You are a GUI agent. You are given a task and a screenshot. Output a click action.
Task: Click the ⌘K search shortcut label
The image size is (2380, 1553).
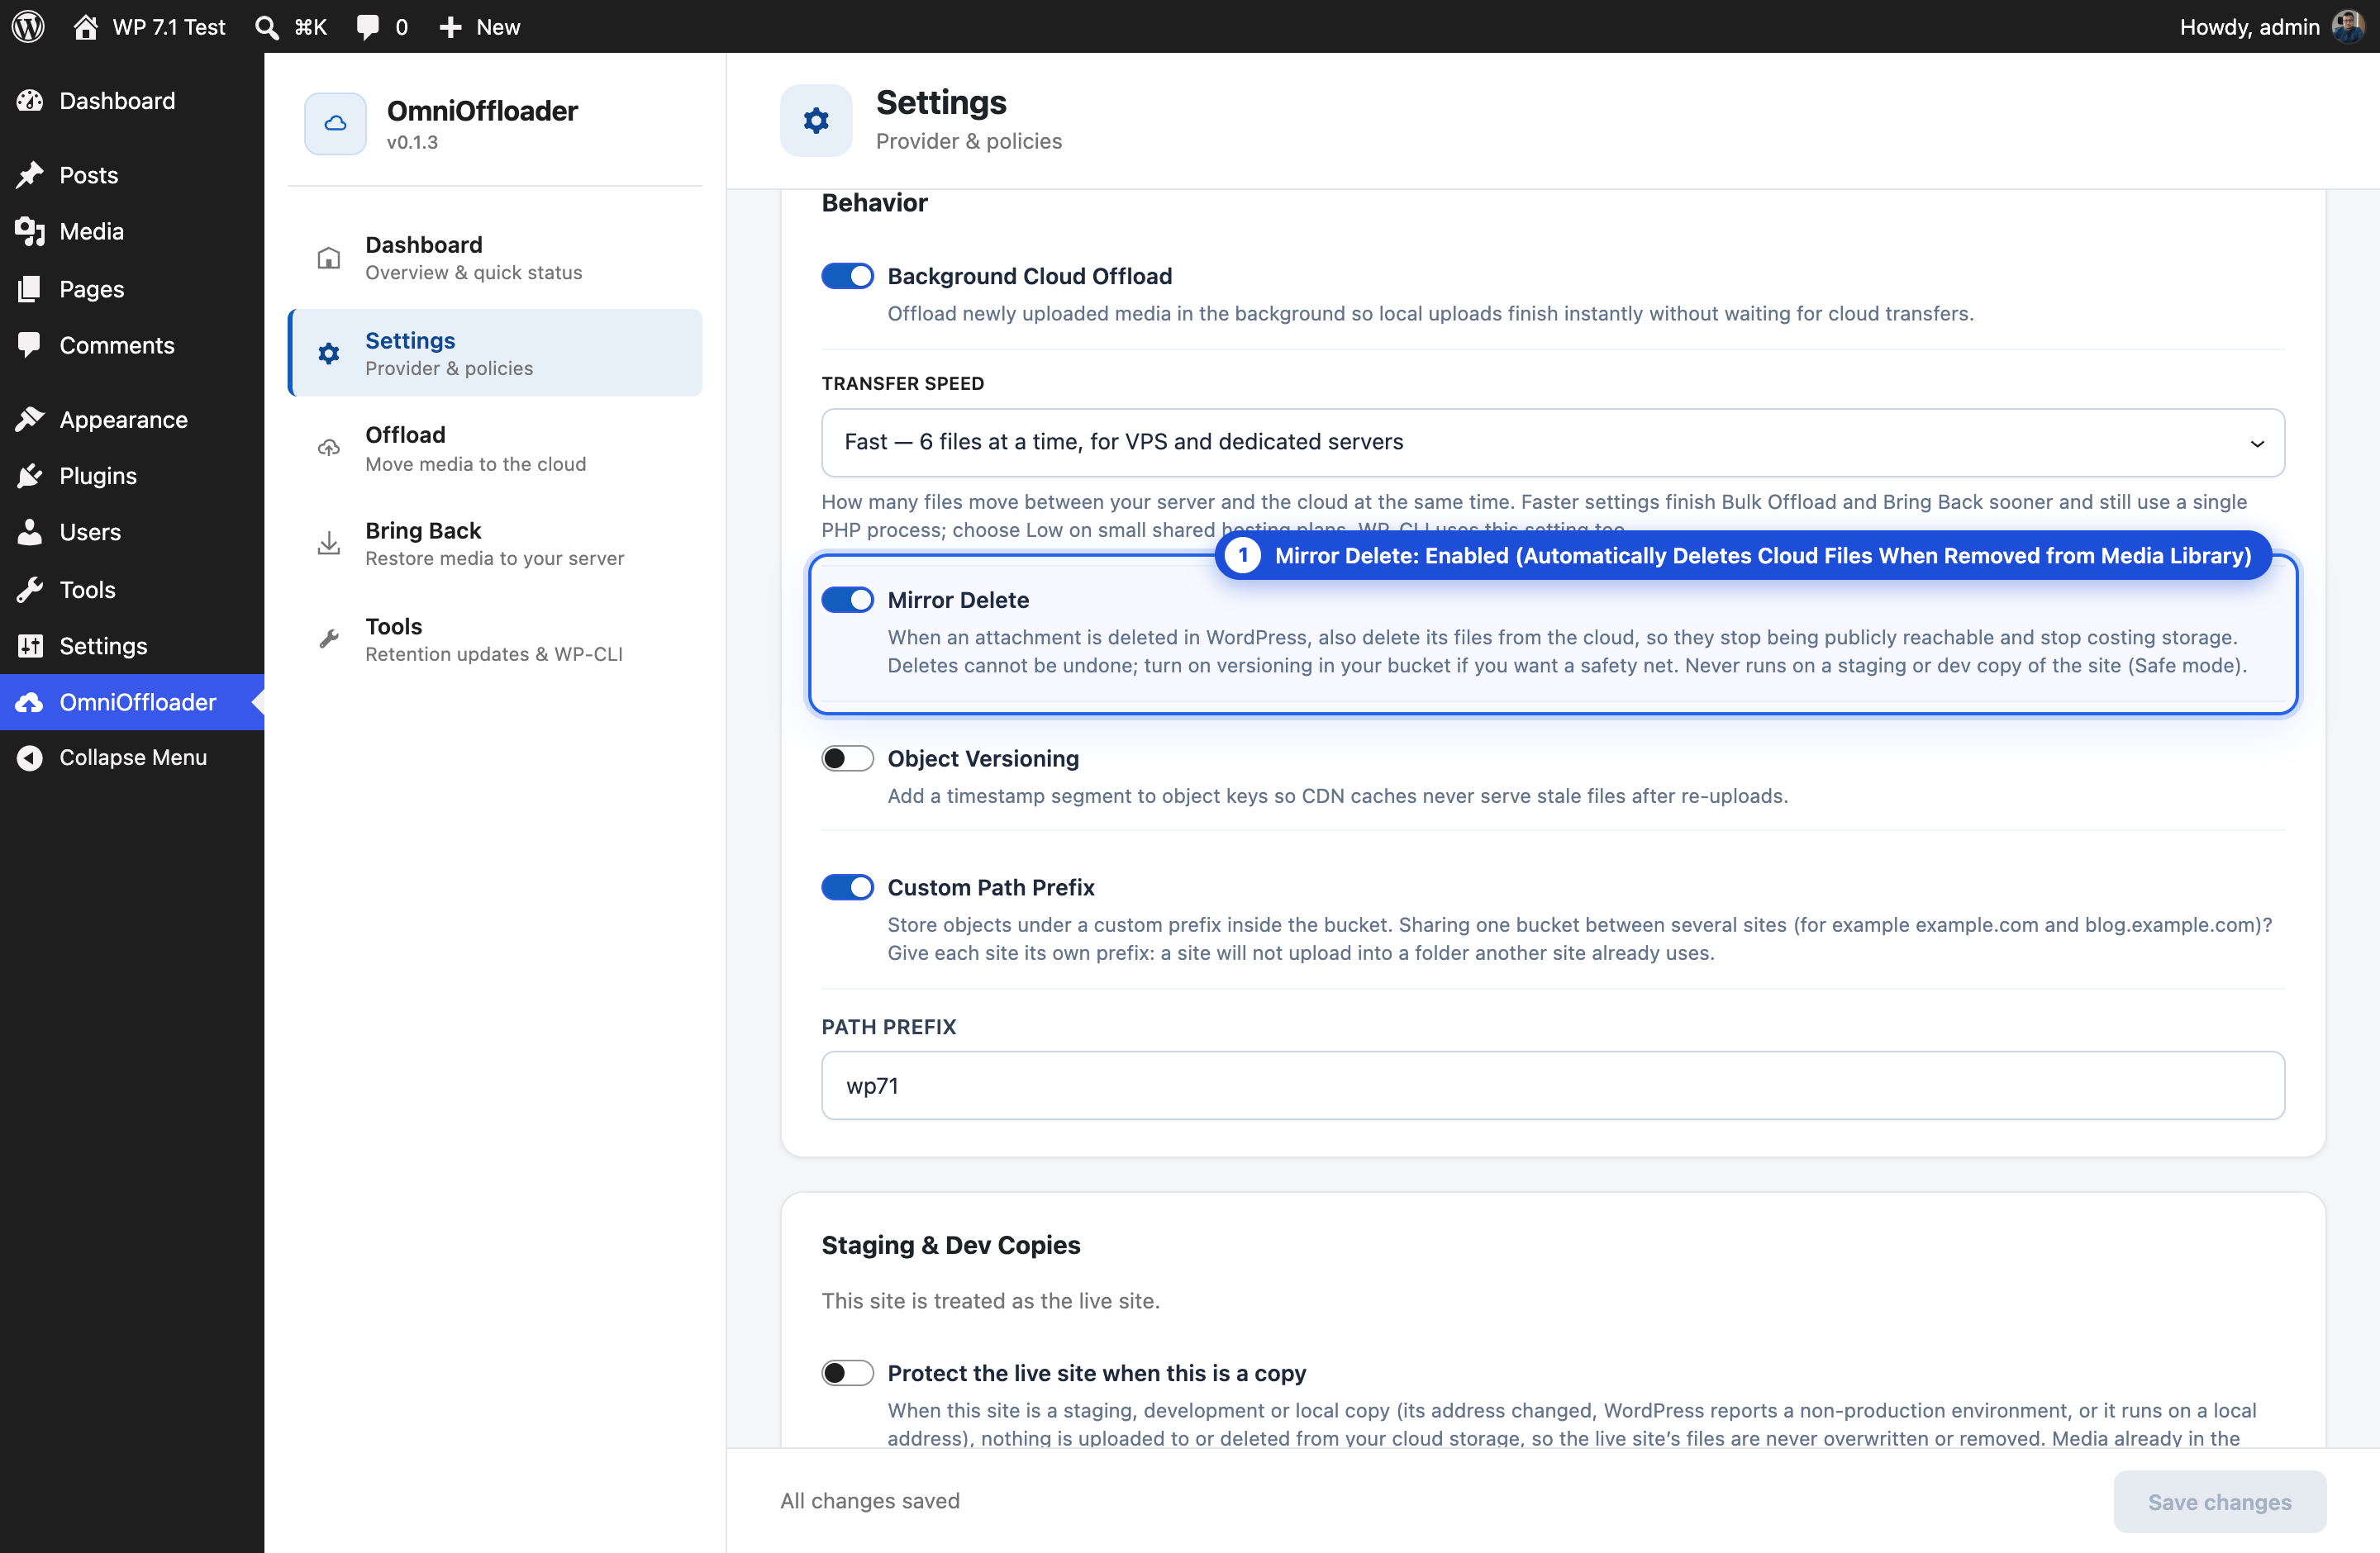point(311,27)
